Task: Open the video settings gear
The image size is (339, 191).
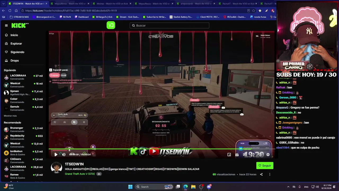Action: point(268,154)
